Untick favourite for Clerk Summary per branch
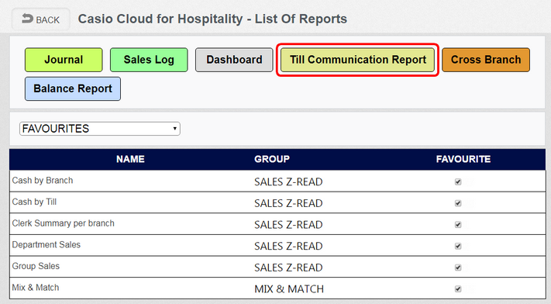Screen dimensions: 551x304 [458, 225]
